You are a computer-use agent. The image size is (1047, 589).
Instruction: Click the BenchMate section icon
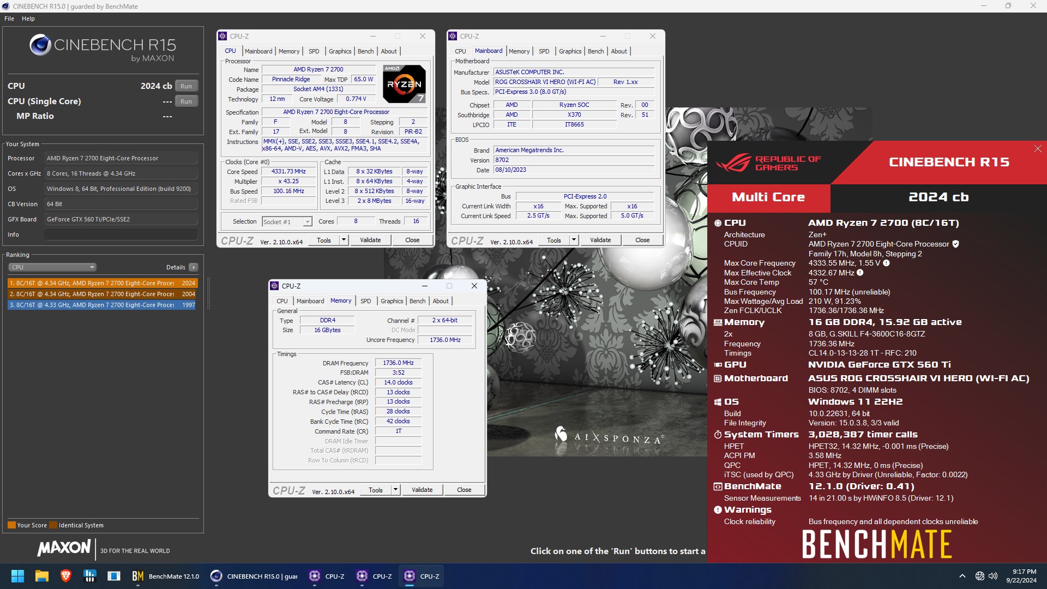[x=718, y=486]
